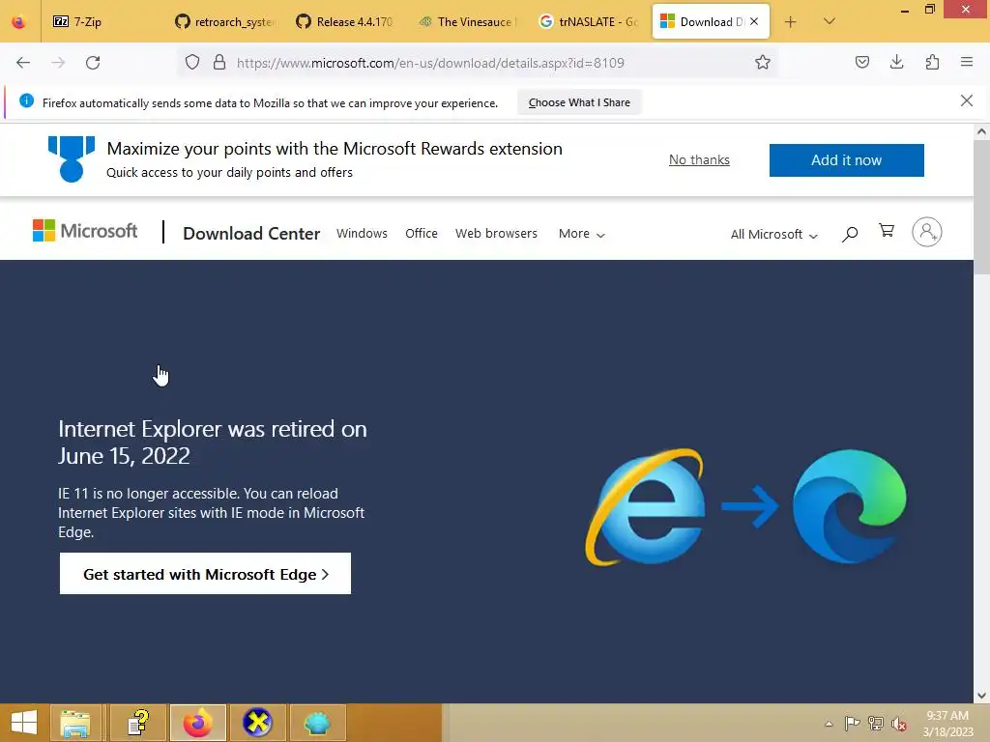Open a new tab with plus button
This screenshot has width=990, height=742.
click(790, 22)
